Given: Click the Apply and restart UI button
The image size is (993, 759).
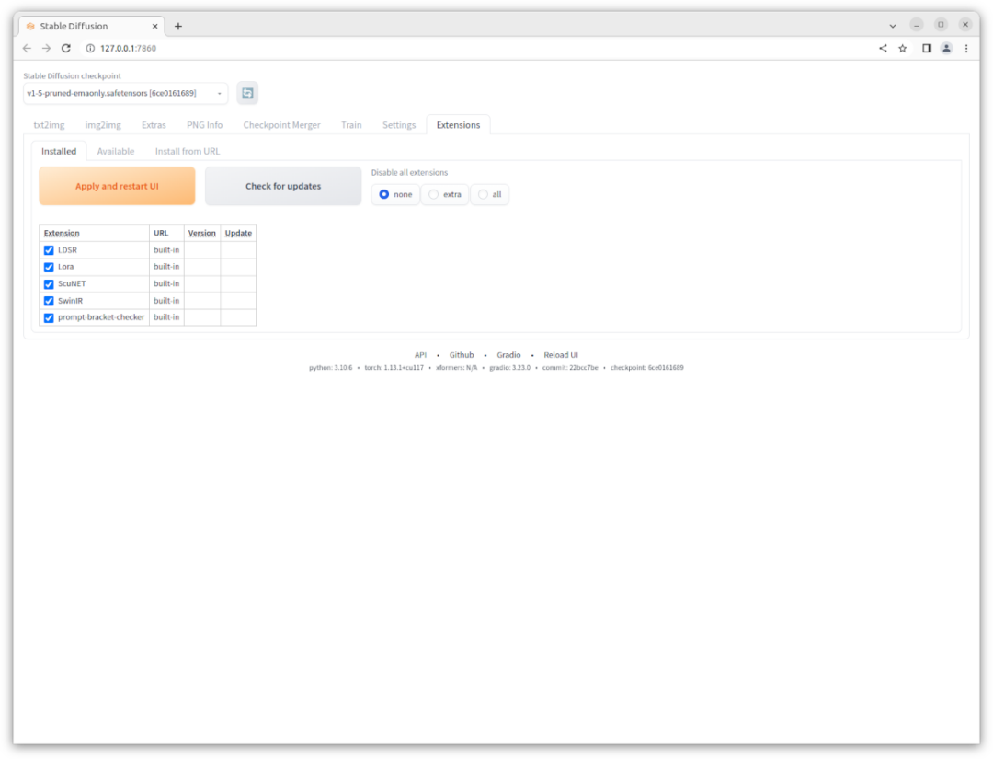Looking at the screenshot, I should click(116, 186).
